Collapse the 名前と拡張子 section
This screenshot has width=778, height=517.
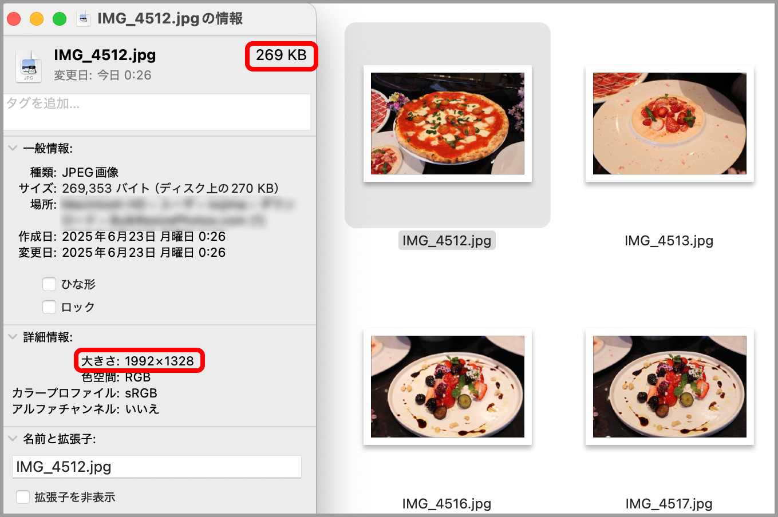(13, 439)
